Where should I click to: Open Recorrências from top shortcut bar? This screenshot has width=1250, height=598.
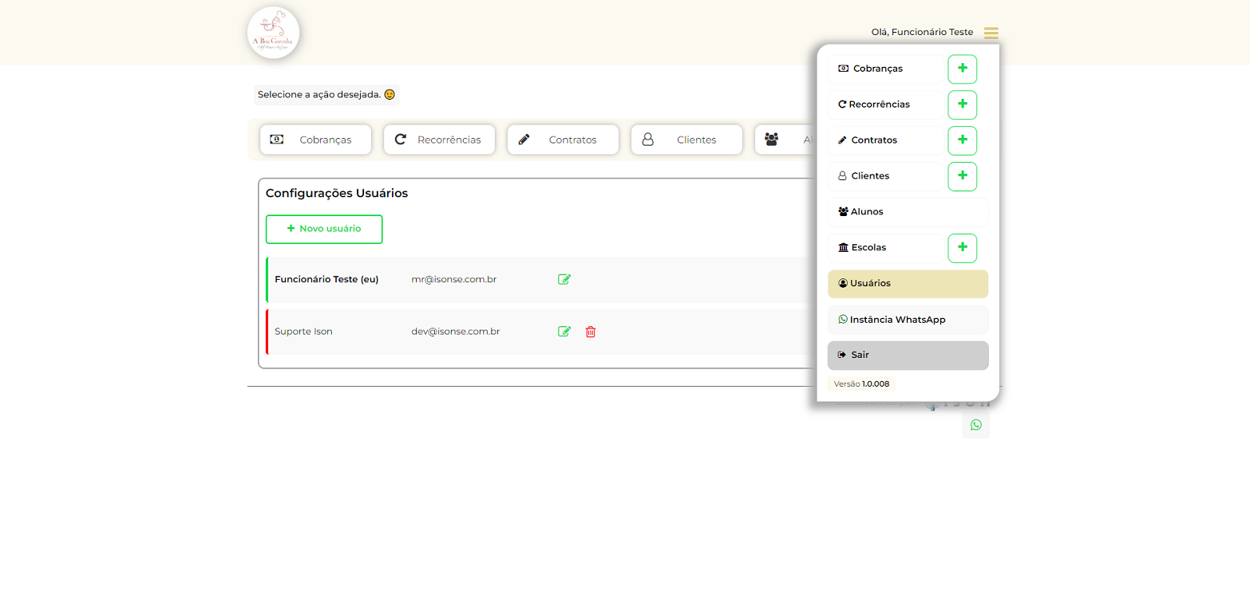point(439,140)
